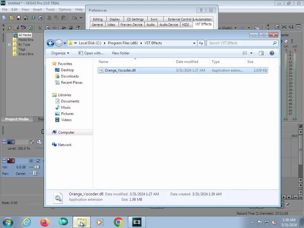Toggle Arm for Record on audio track 2
The height and width of the screenshot is (228, 304).
click(x=31, y=161)
